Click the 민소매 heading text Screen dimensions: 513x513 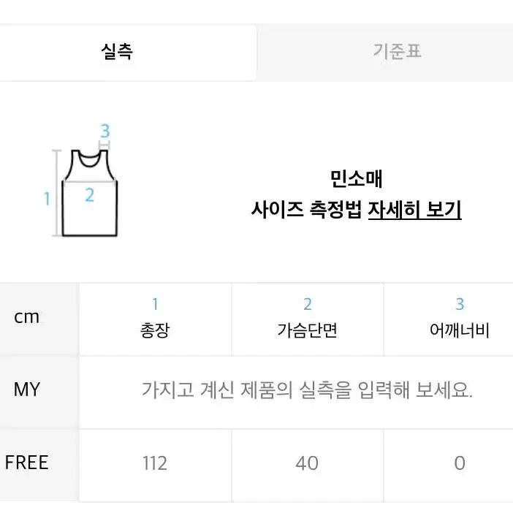coord(356,179)
